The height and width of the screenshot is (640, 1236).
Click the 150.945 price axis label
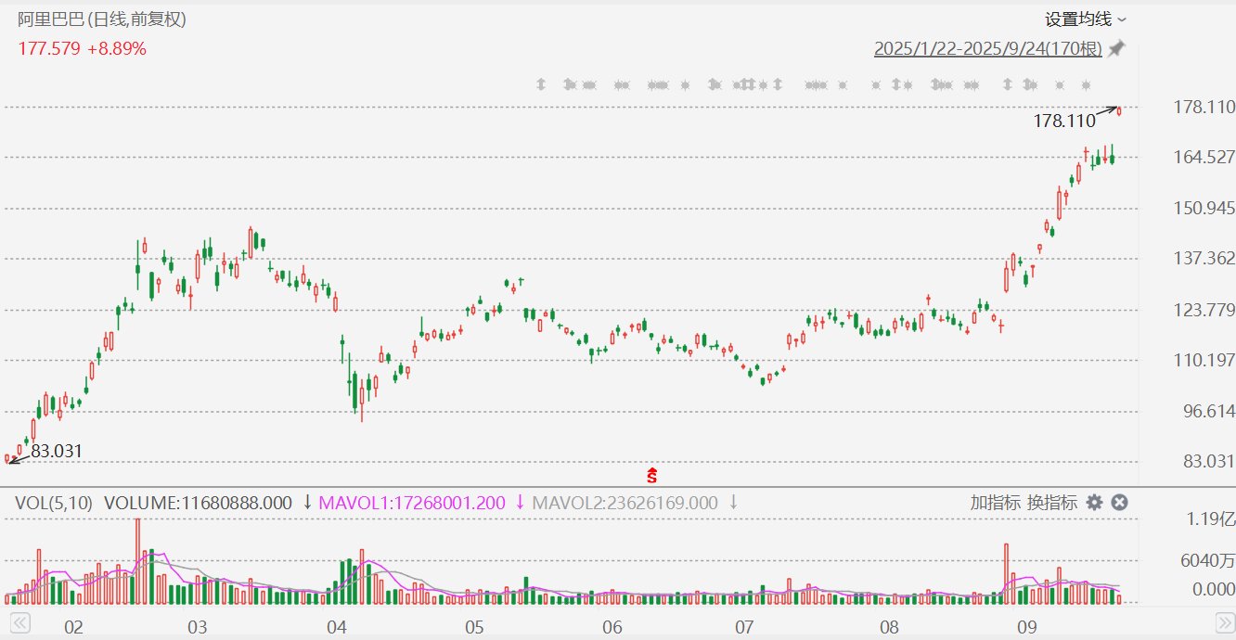click(1204, 208)
